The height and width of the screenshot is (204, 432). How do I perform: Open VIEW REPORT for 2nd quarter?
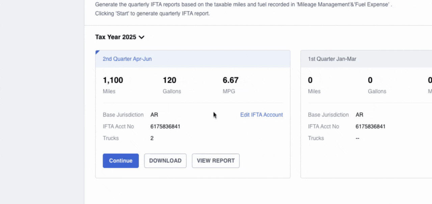tap(215, 161)
